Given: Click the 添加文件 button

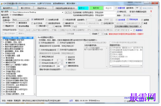Looking at the screenshot, I should 43,8.
